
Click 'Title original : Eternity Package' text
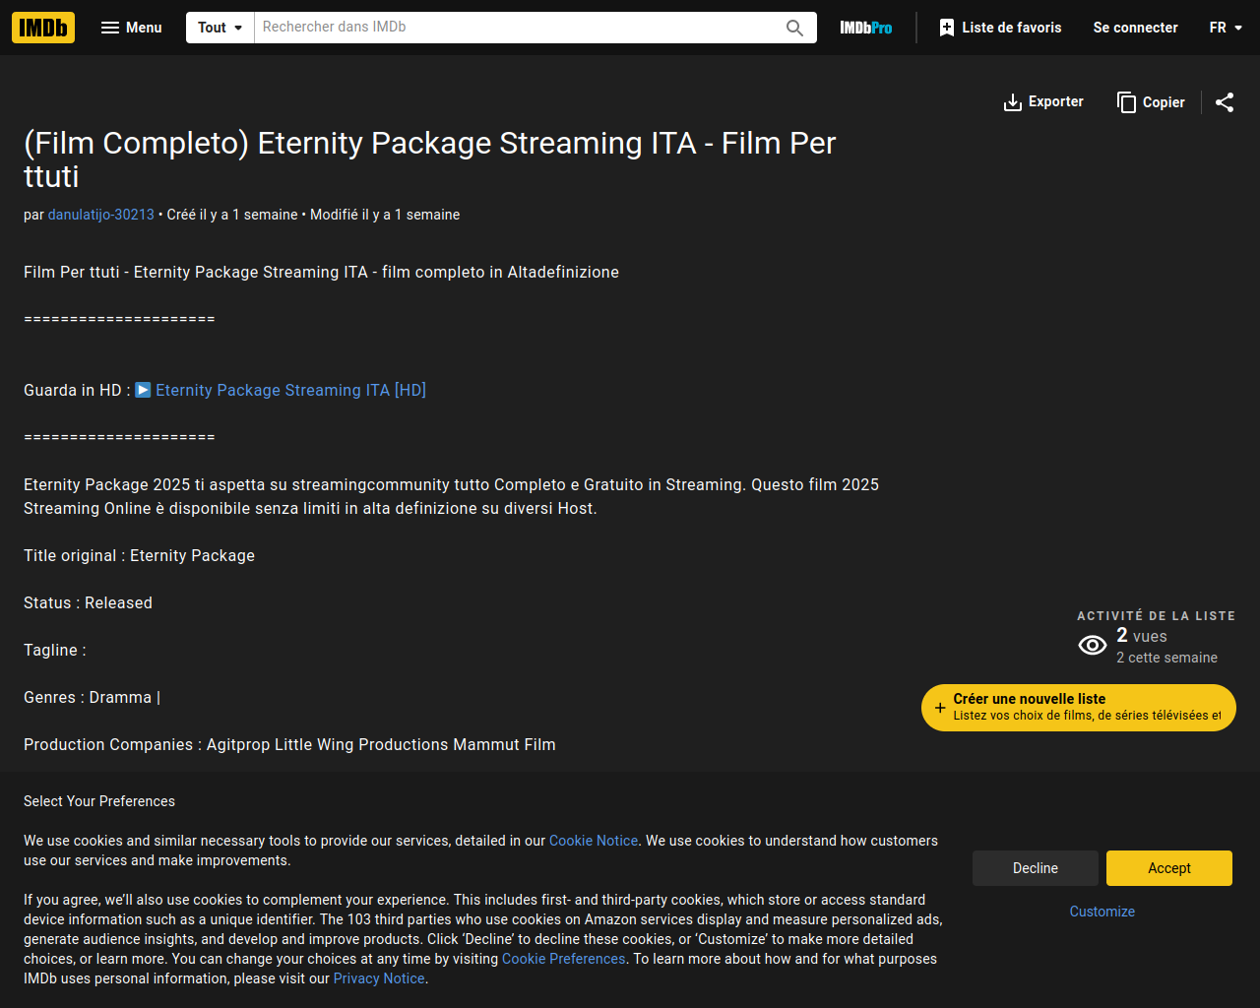pyautogui.click(x=139, y=555)
